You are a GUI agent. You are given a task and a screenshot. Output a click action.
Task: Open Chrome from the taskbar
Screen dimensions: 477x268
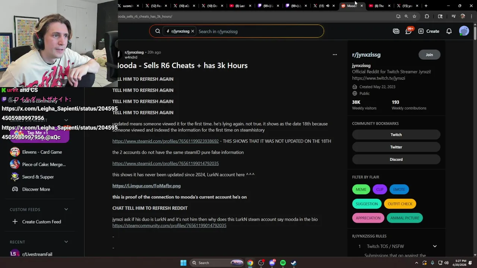coord(250,263)
